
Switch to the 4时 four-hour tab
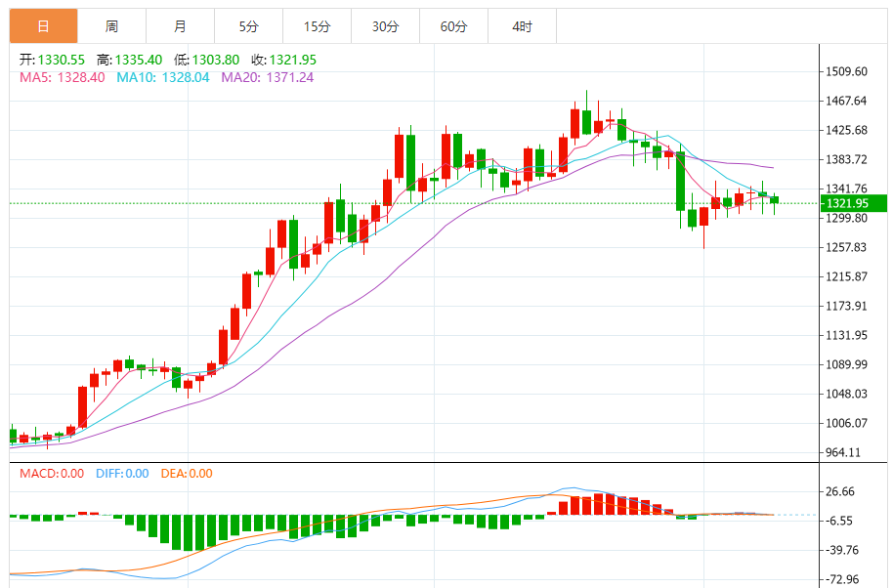pyautogui.click(x=522, y=26)
